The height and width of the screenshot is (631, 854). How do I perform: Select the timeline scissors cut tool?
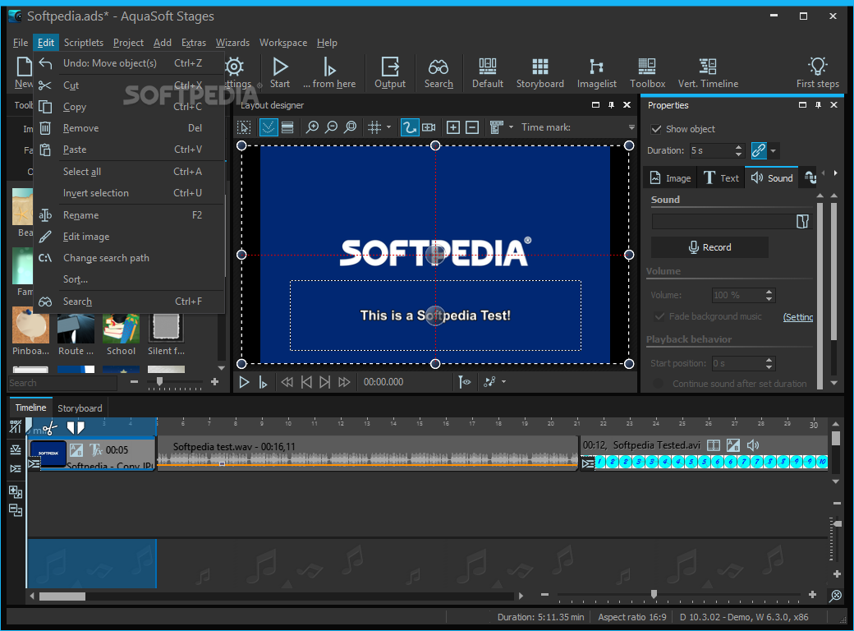(49, 427)
